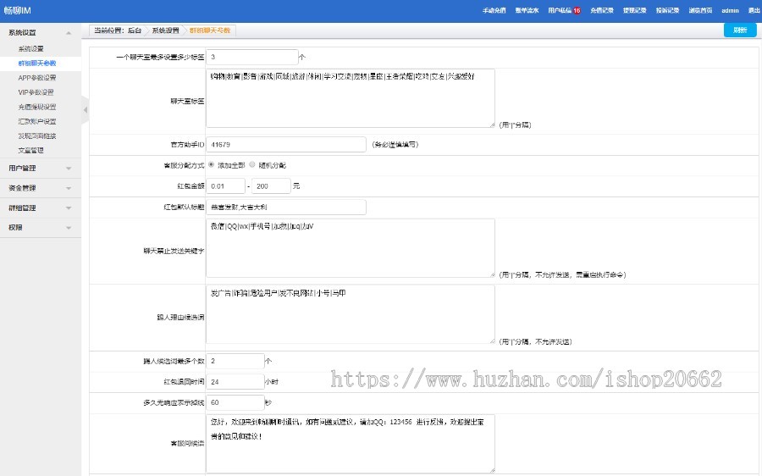Collapse the left sidebar with the arrow handle

(85, 110)
